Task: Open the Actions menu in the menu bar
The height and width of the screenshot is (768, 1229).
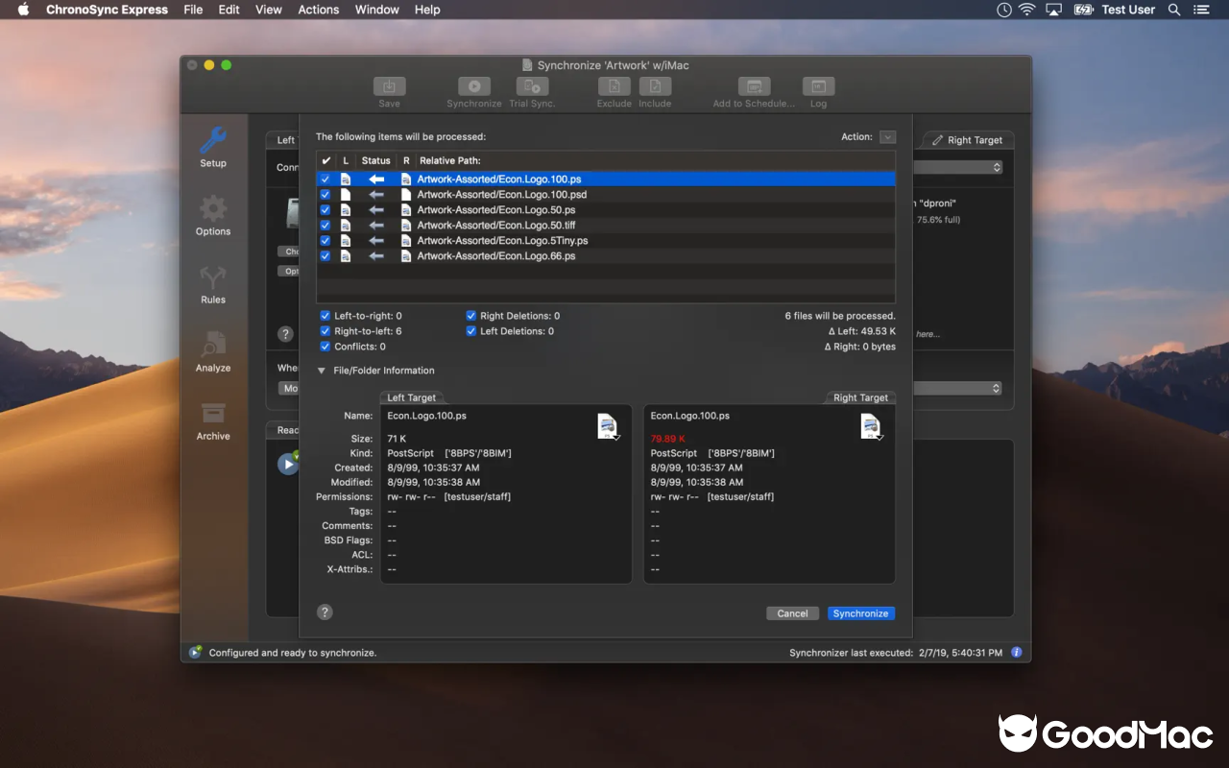Action: click(x=318, y=10)
